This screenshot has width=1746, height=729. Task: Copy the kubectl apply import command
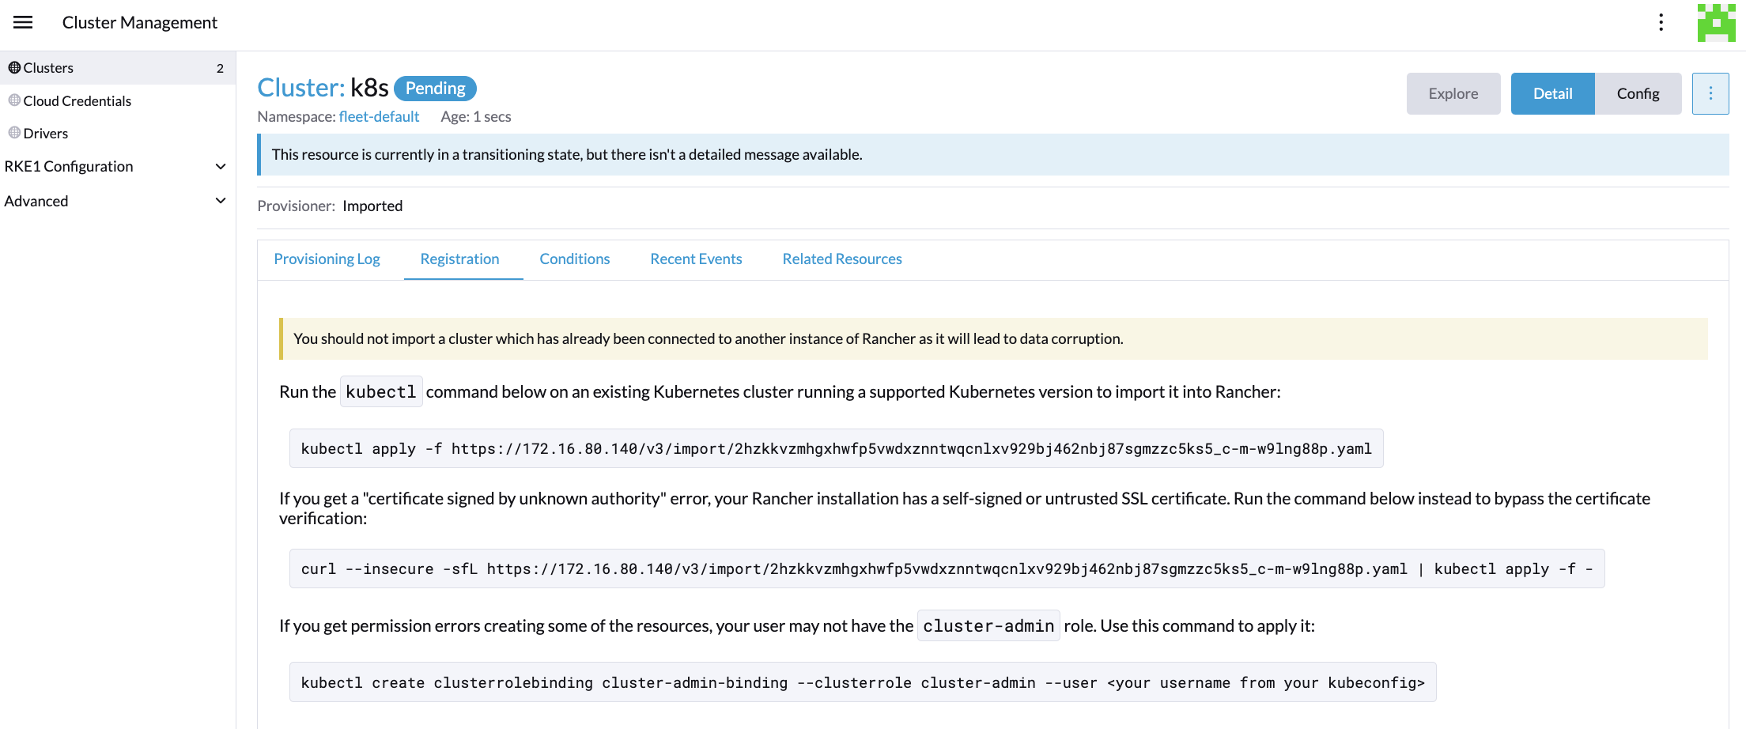tap(836, 448)
